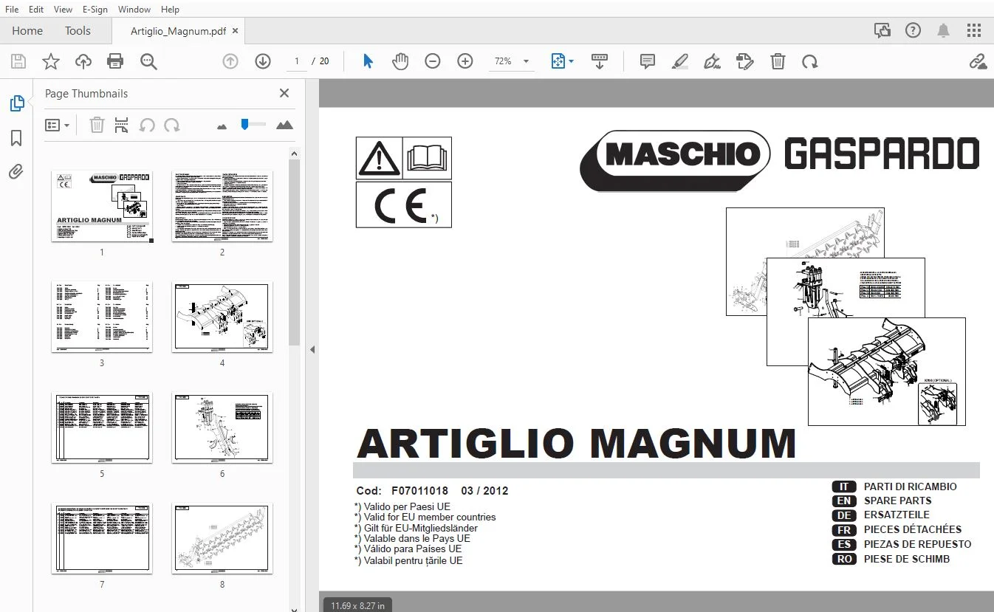Select the Artiglio_Magnum.pdf document tab

tap(178, 31)
